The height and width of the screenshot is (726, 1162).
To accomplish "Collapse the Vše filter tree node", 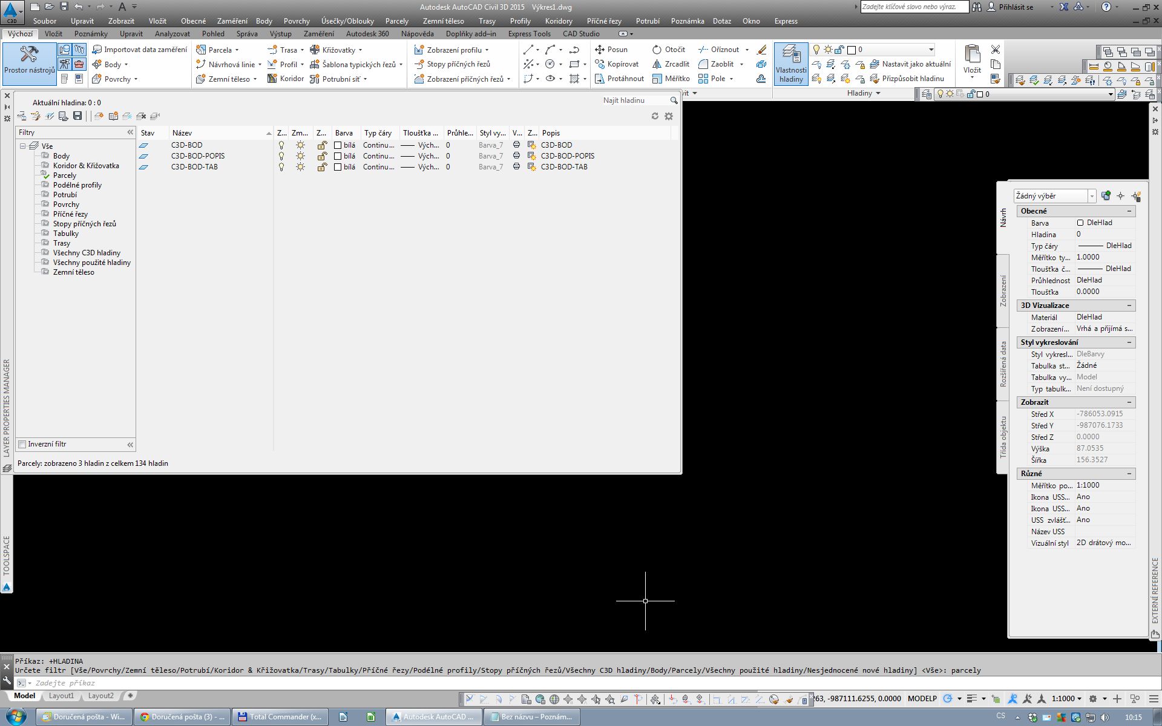I will tap(22, 146).
